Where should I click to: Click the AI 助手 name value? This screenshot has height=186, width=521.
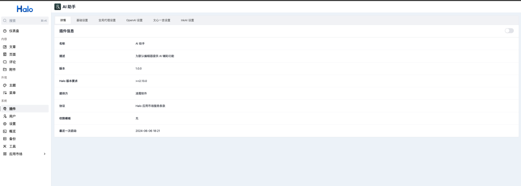(140, 43)
